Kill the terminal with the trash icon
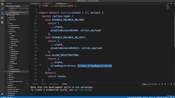175x98 pixels. [165, 84]
